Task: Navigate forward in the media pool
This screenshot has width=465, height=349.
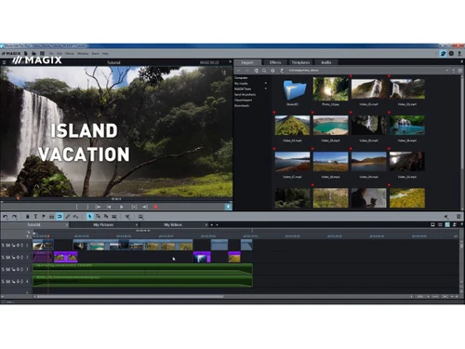Action: (247, 71)
